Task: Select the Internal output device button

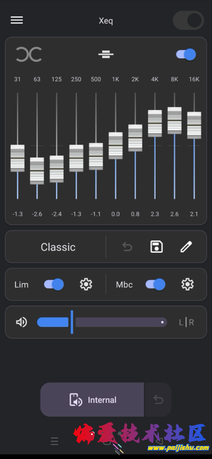Action: click(x=92, y=400)
